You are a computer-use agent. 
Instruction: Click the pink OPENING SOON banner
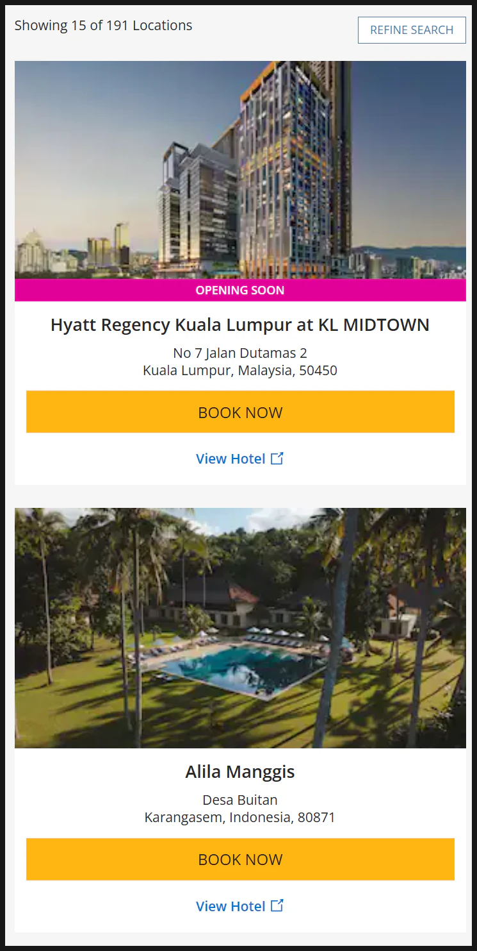click(240, 290)
